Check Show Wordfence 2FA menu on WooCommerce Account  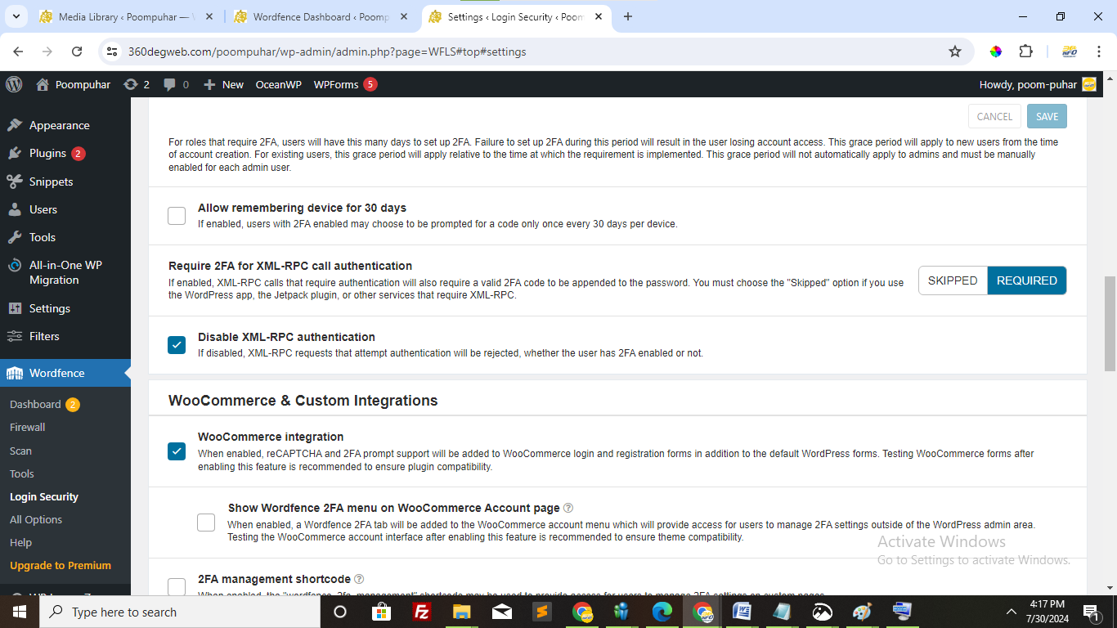click(206, 523)
